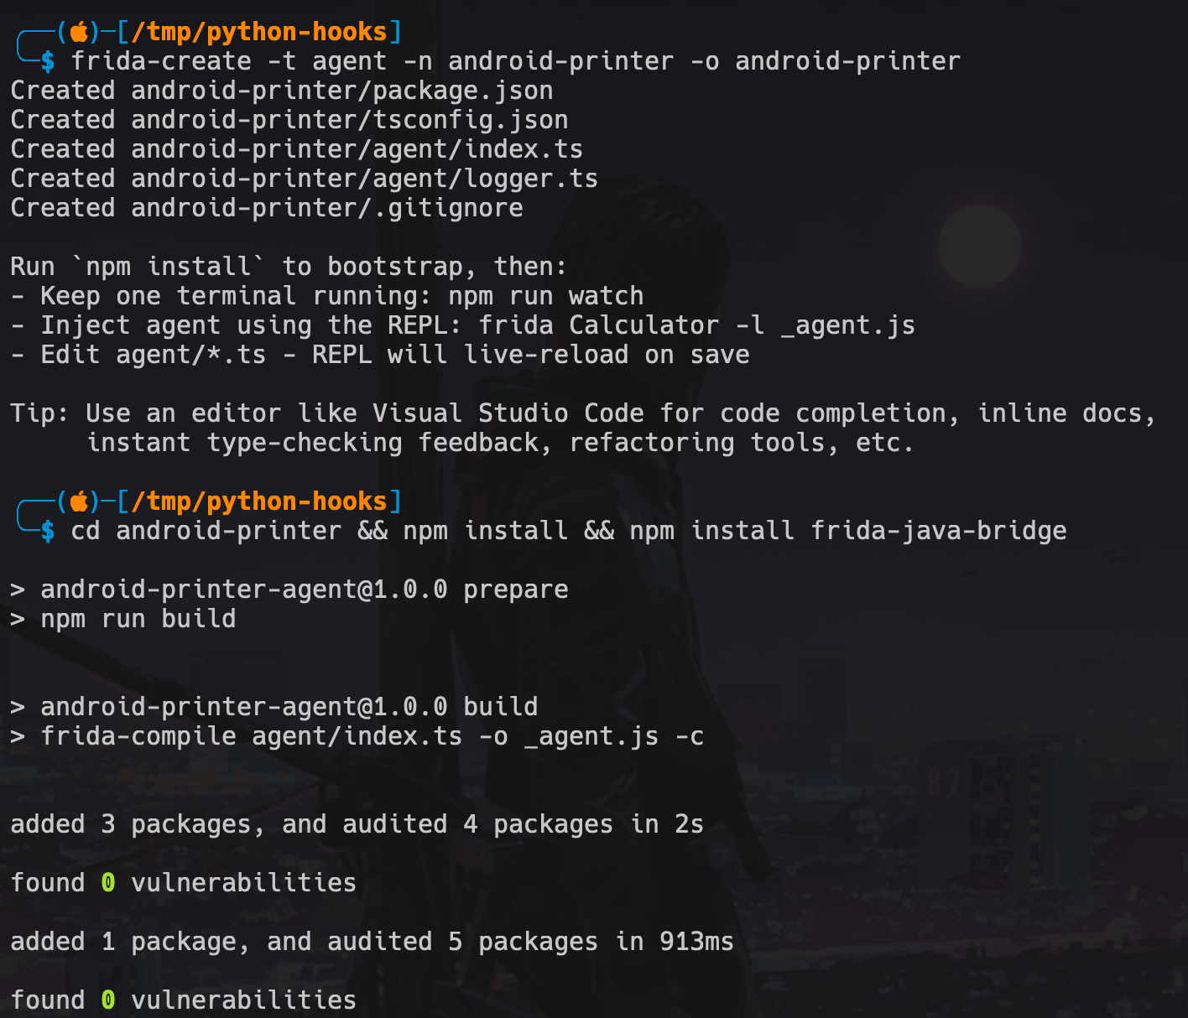1188x1018 pixels.
Task: Click the 'Visual Studio Code' text in the tip
Action: pyautogui.click(x=508, y=413)
